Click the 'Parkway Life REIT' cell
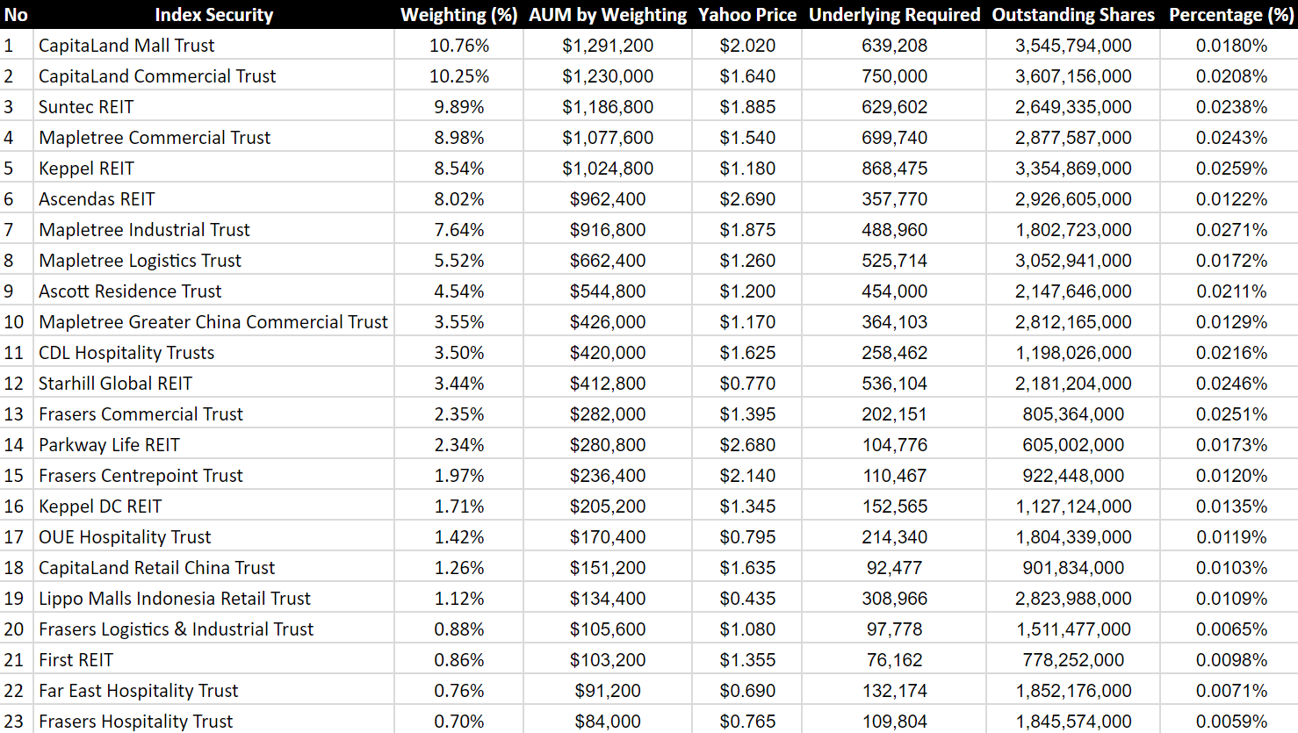1298x733 pixels. tap(213, 444)
